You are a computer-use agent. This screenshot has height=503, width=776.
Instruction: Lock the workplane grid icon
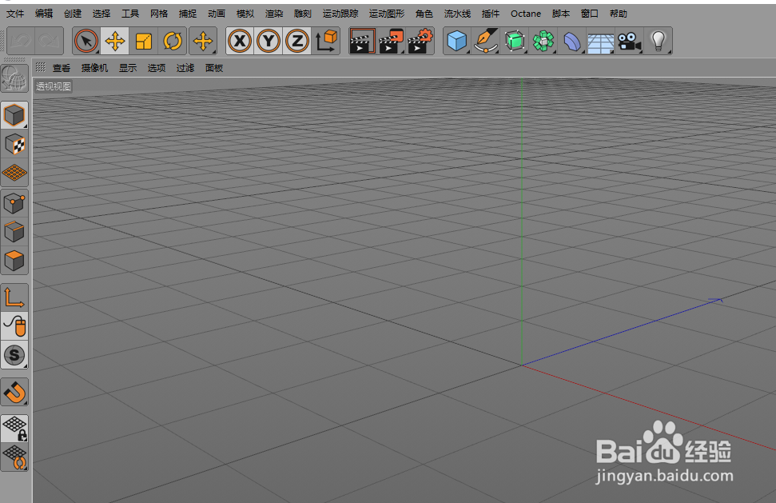tap(14, 429)
